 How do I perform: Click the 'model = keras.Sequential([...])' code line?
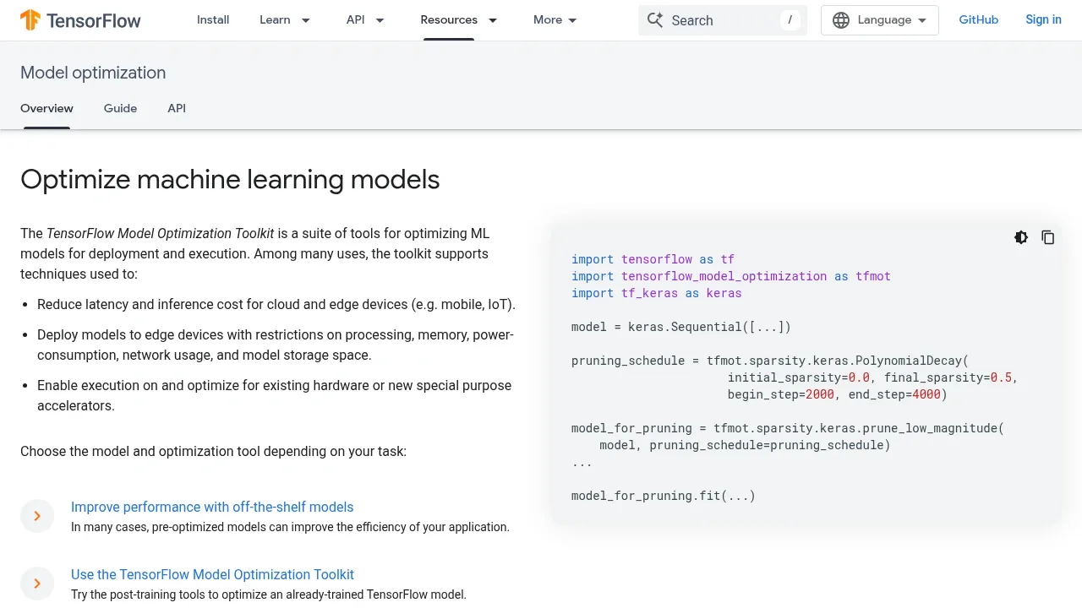click(681, 327)
